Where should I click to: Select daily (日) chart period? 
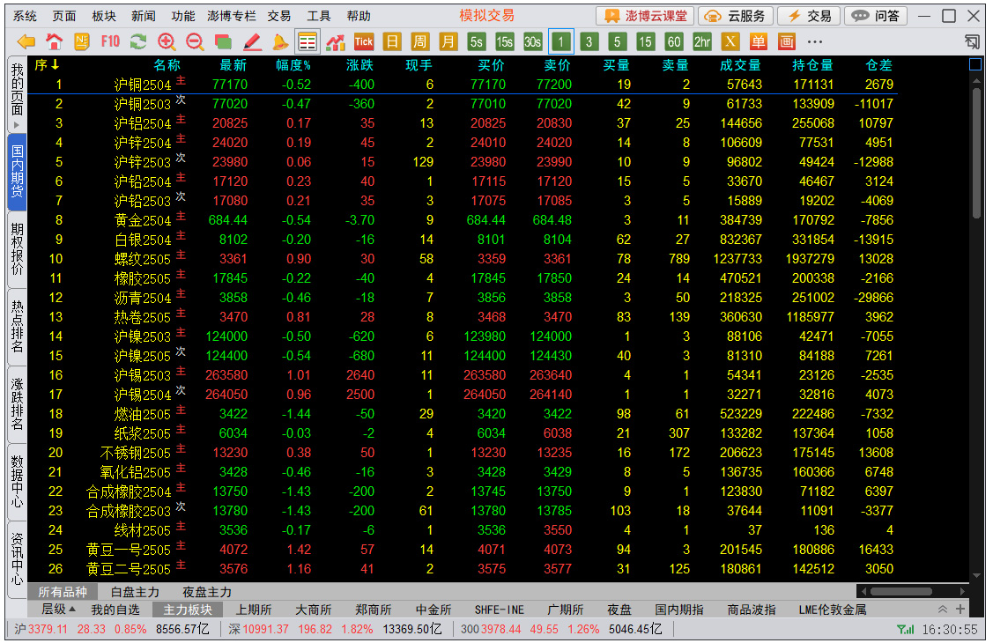[392, 42]
